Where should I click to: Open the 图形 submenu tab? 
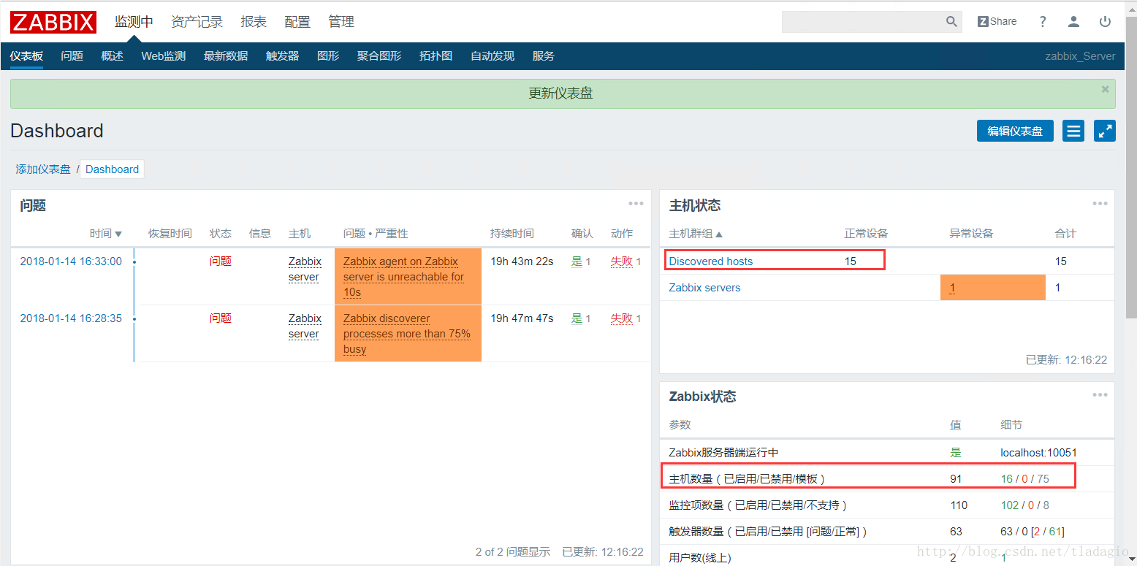pos(328,56)
